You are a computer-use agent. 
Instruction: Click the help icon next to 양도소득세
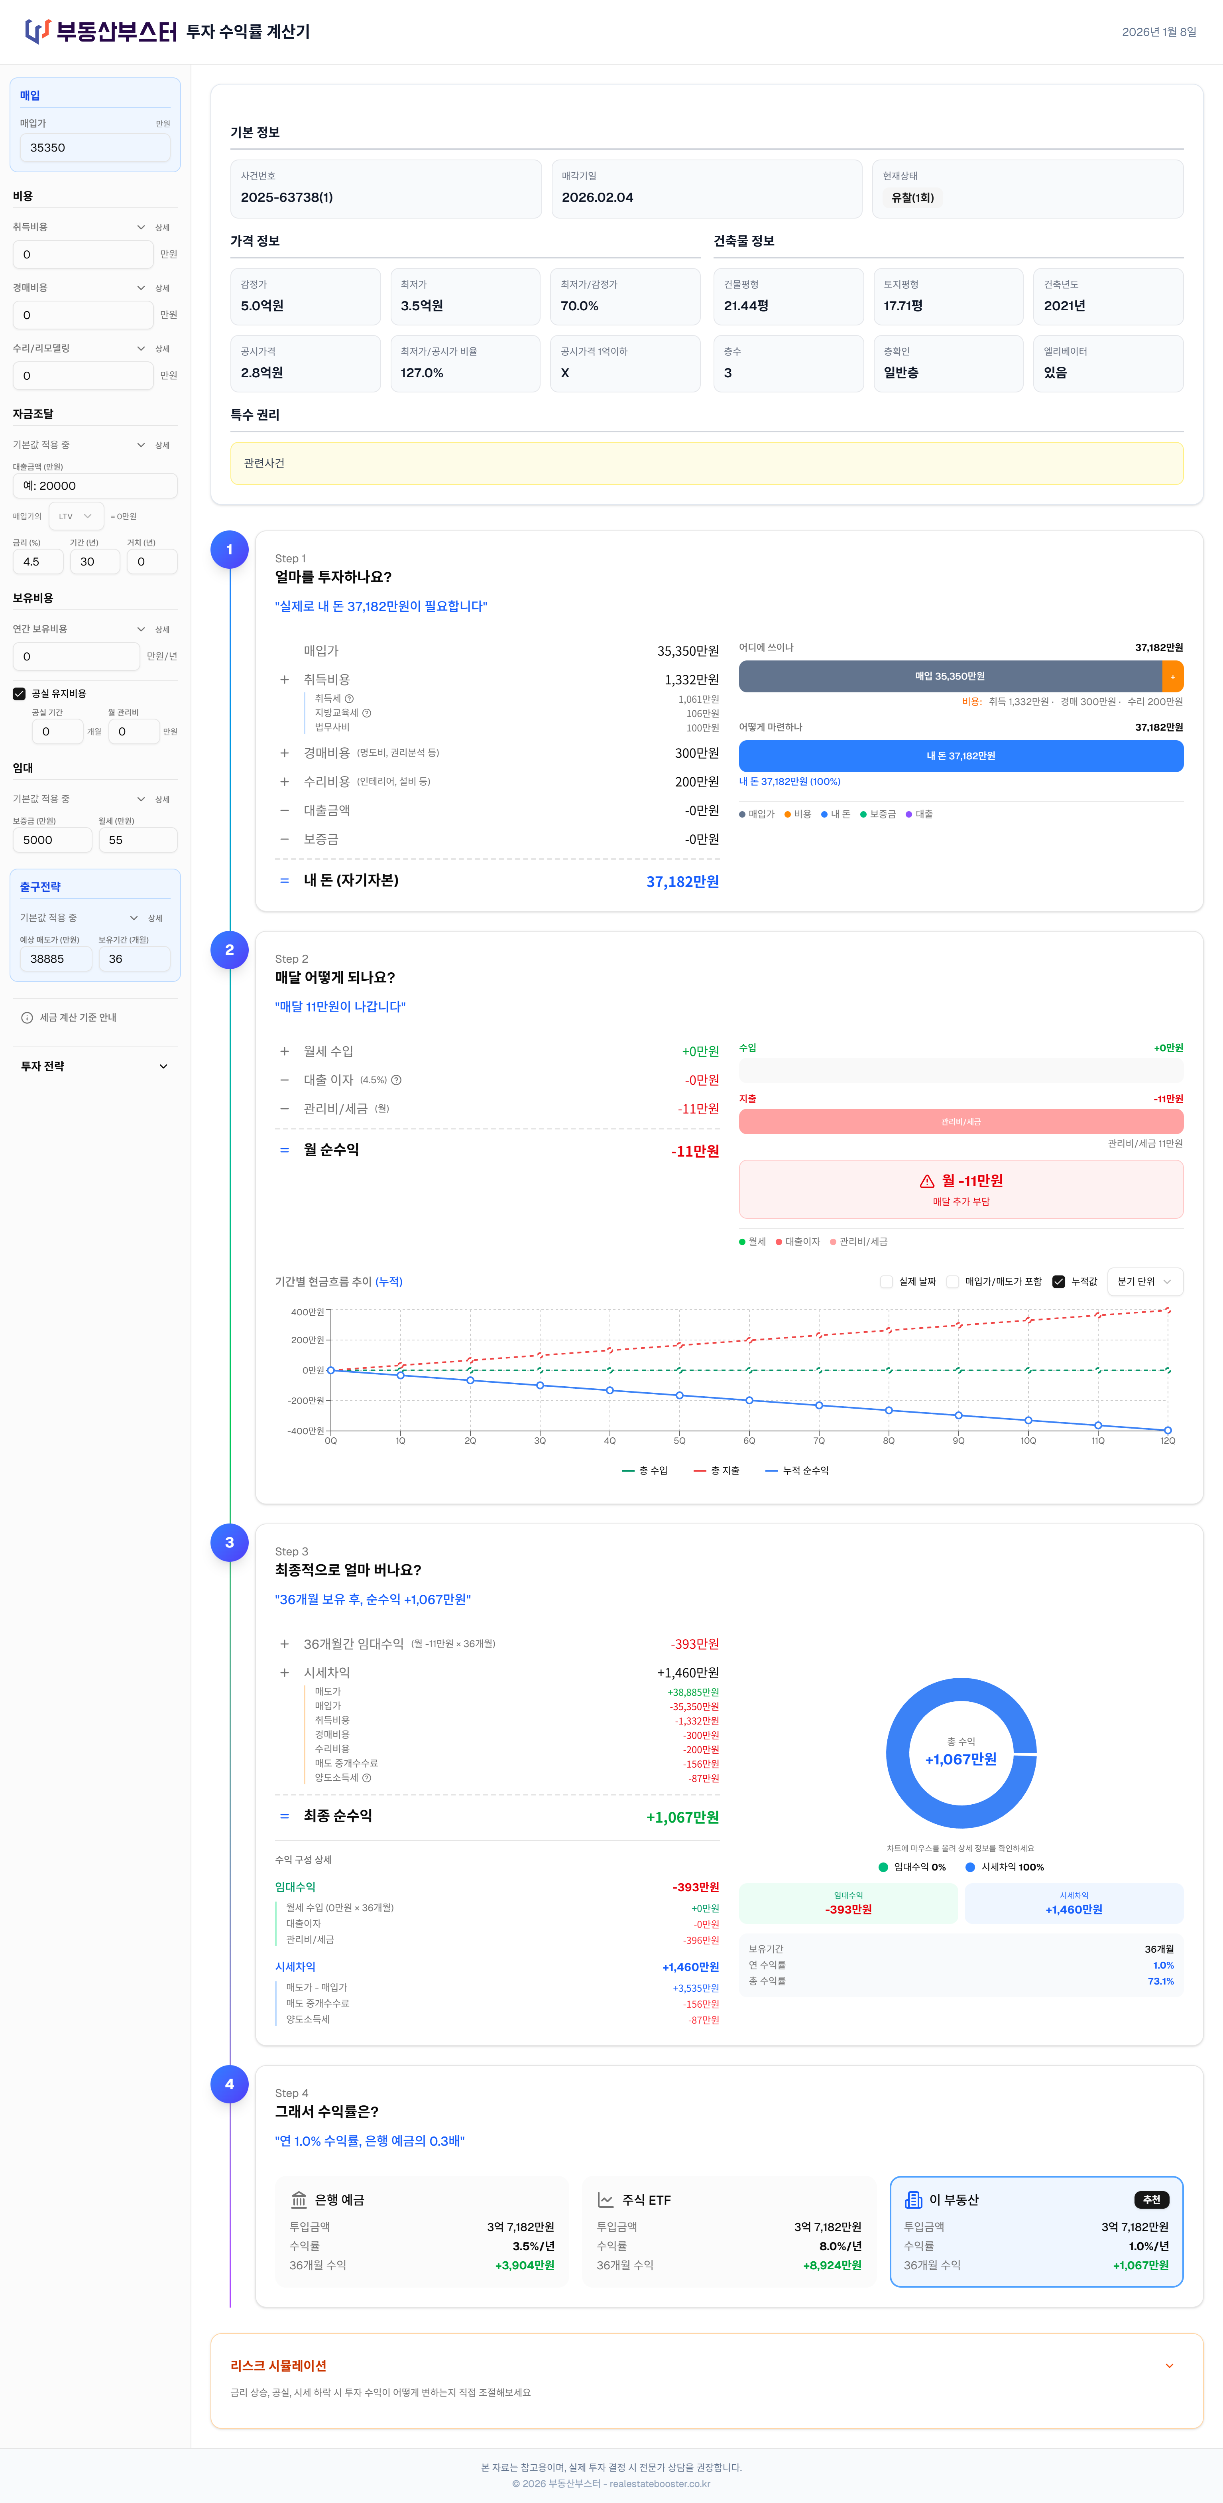[x=366, y=1777]
